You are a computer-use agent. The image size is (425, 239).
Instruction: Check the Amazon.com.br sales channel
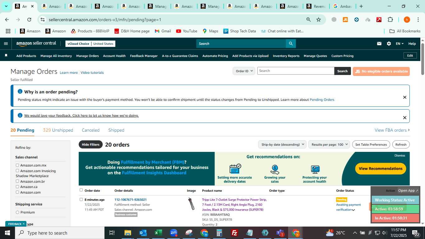coord(17,181)
